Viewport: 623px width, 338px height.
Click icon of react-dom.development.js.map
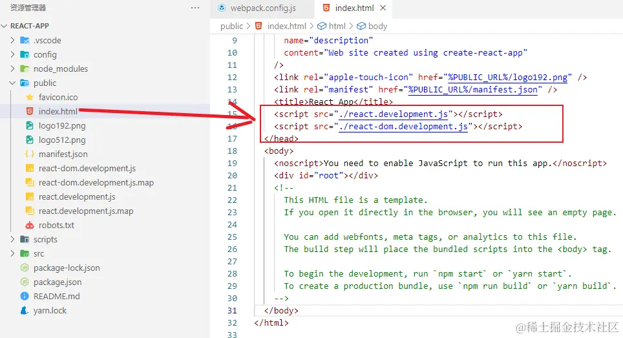click(29, 183)
